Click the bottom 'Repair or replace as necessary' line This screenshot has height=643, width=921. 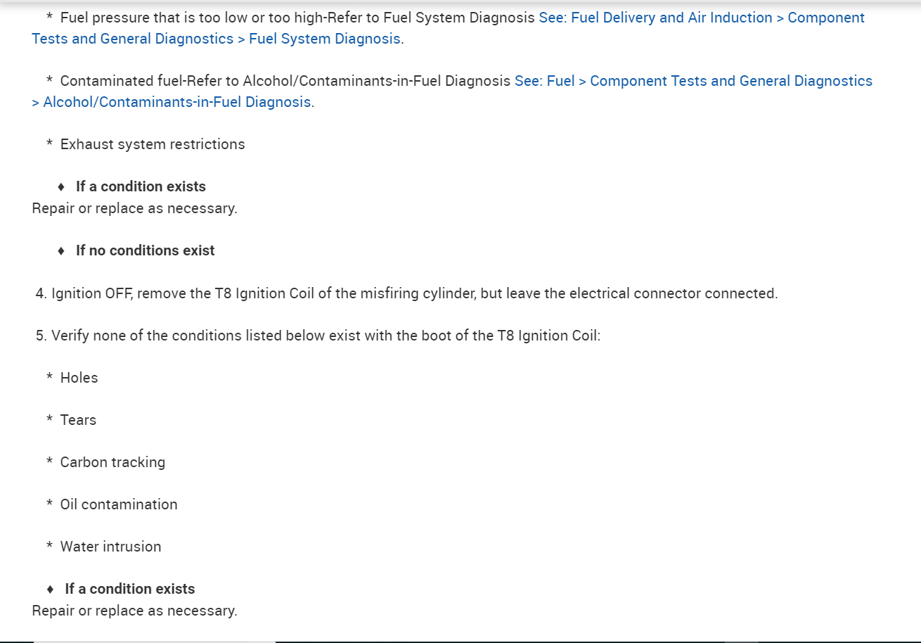click(x=134, y=611)
